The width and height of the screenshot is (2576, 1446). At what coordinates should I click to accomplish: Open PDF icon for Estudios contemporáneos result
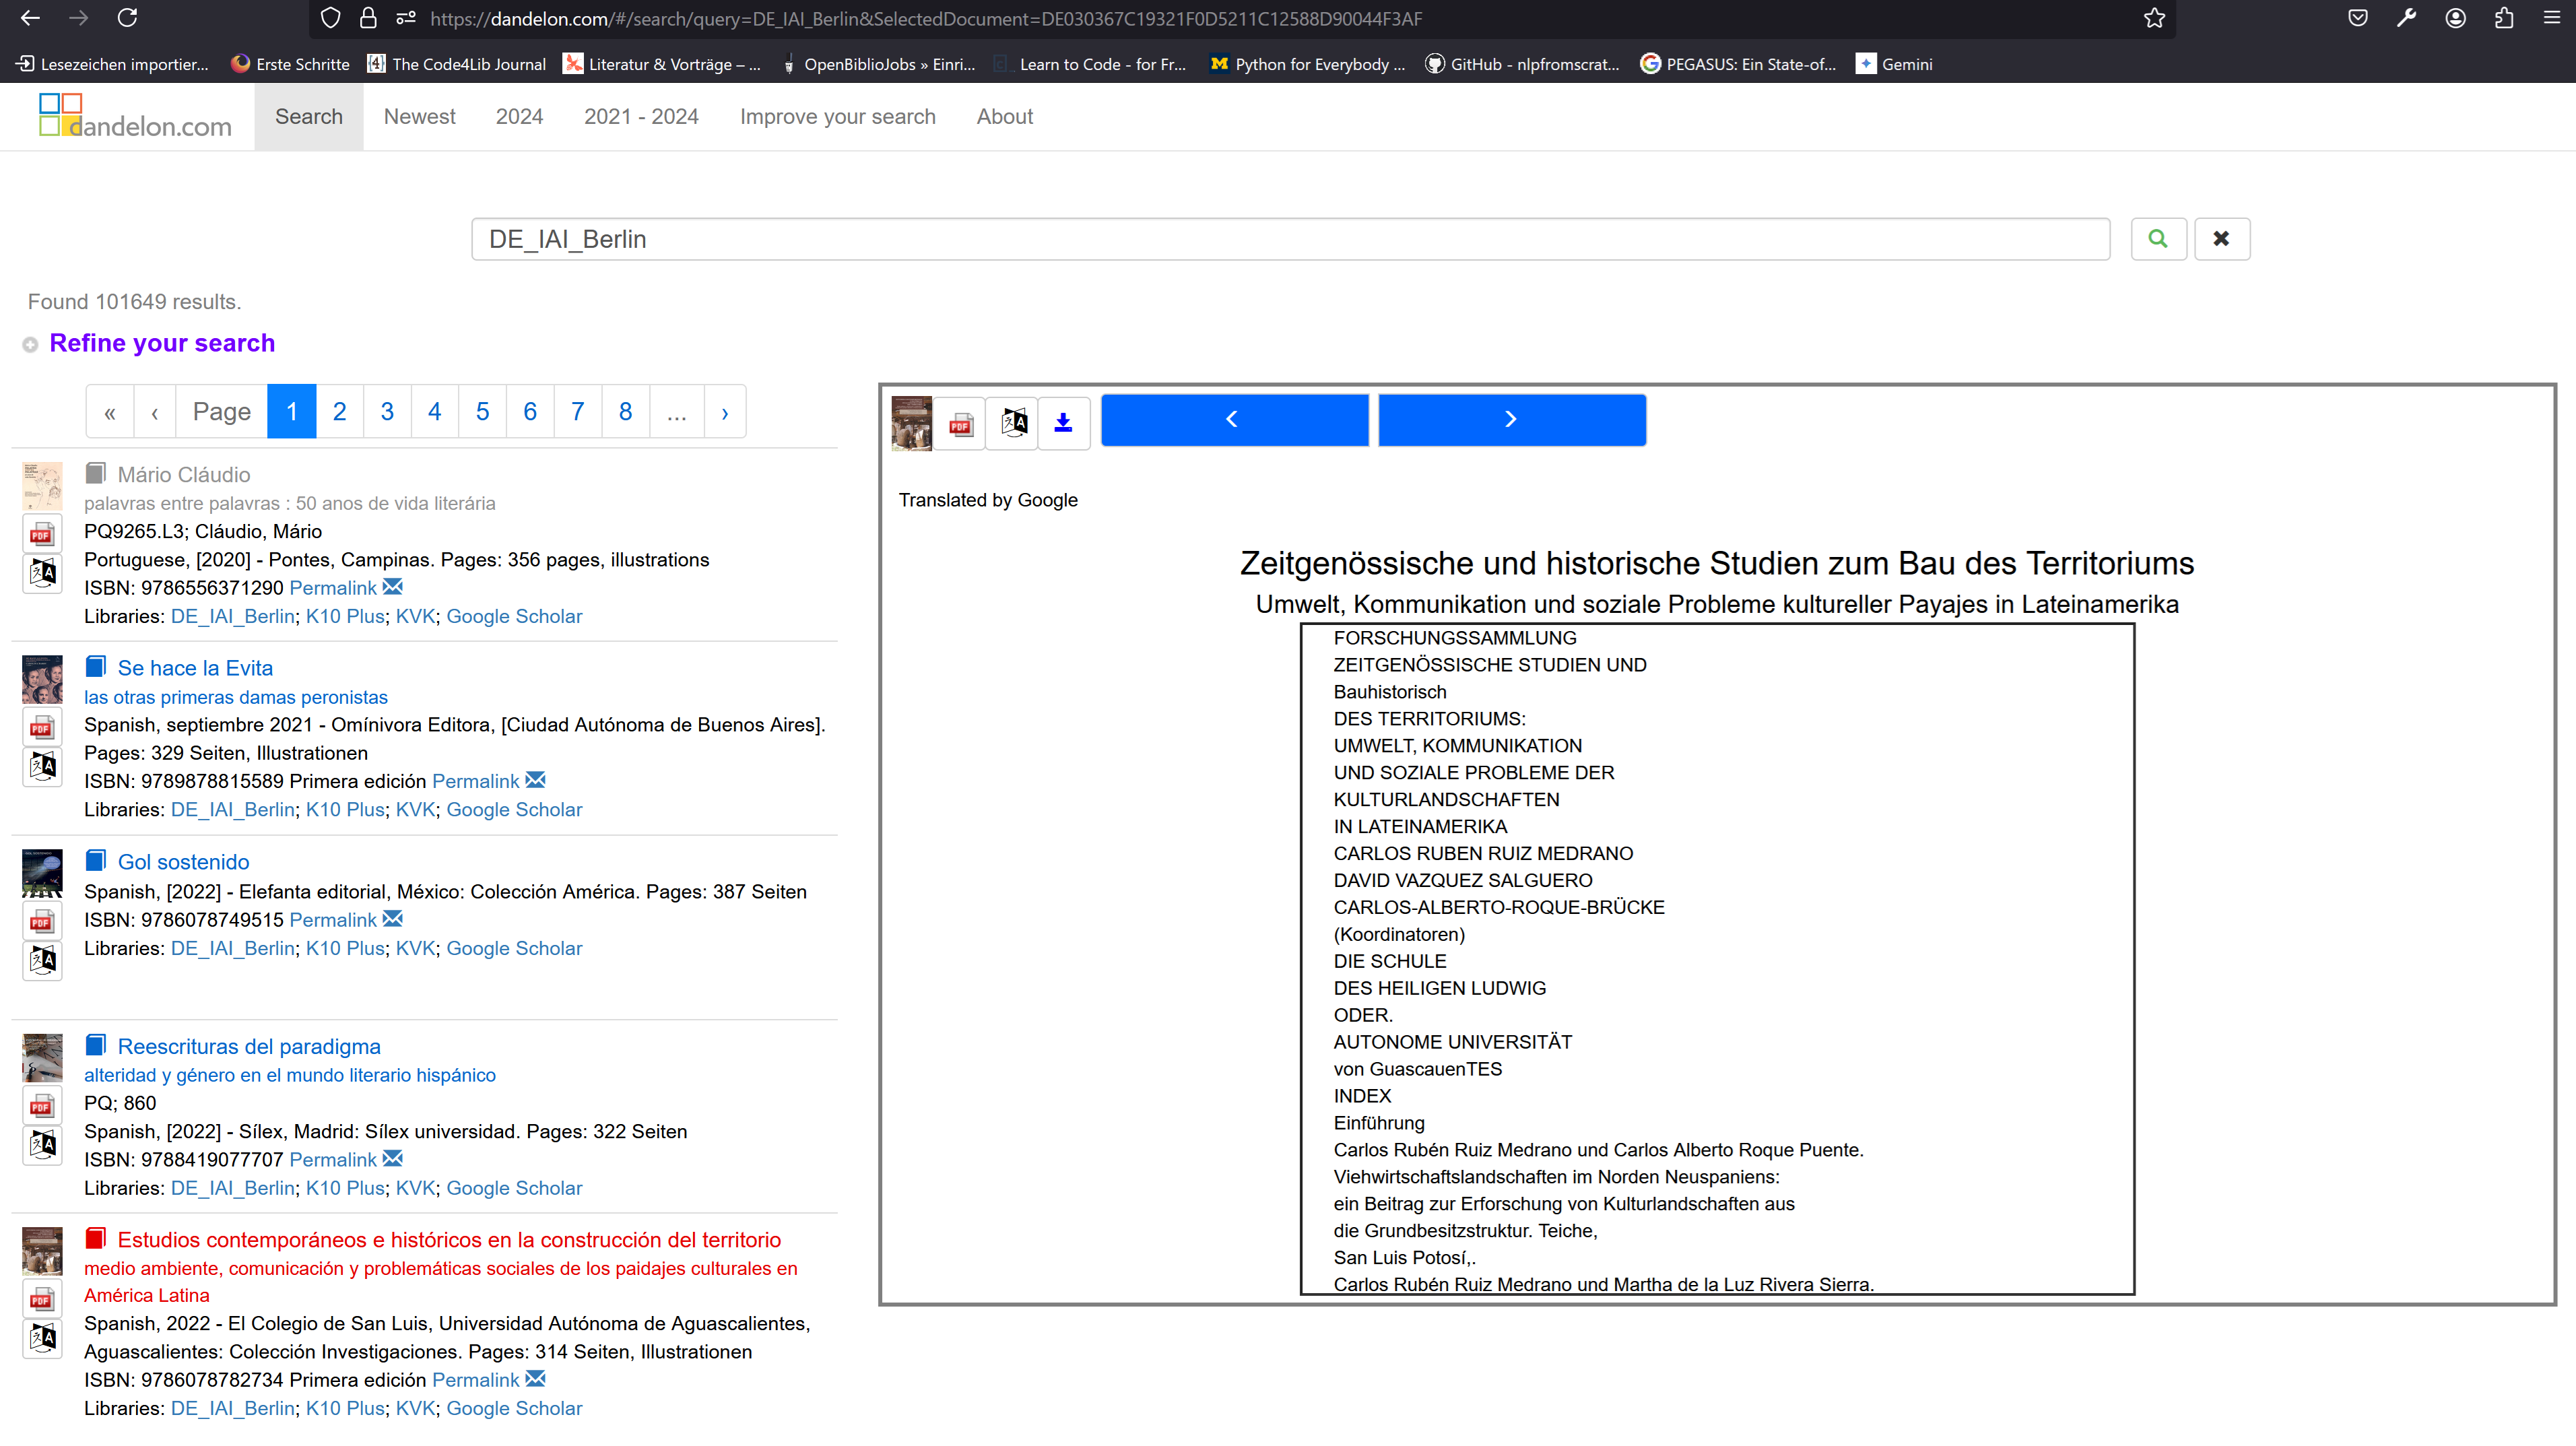[42, 1299]
